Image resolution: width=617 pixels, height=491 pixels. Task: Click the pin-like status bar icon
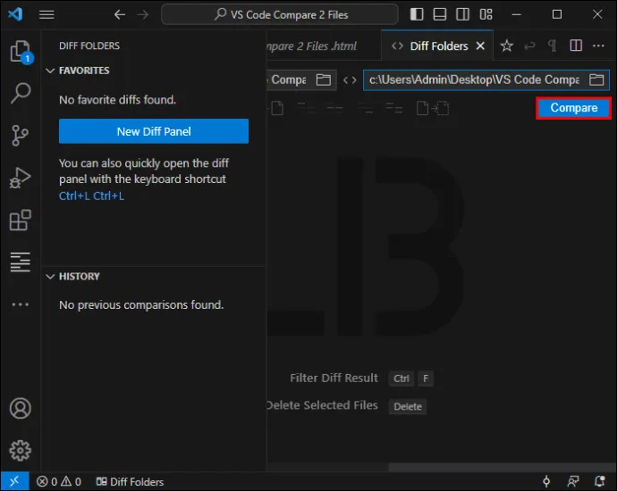tap(546, 481)
